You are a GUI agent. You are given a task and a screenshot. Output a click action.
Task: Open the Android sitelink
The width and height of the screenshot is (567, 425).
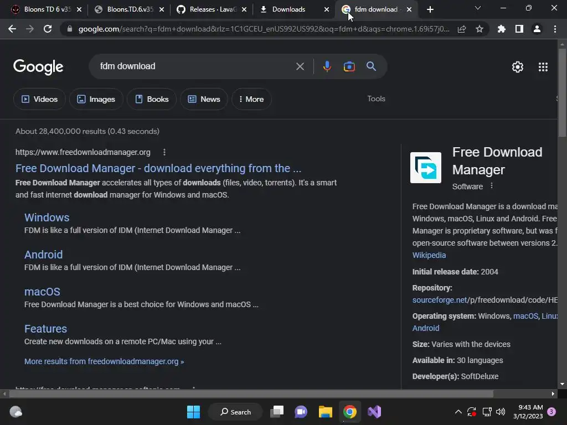(x=43, y=255)
